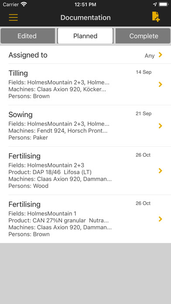This screenshot has height=304, width=171.
Task: Expand the Fertilising CAN 27%N entry chevron
Action: (160, 219)
